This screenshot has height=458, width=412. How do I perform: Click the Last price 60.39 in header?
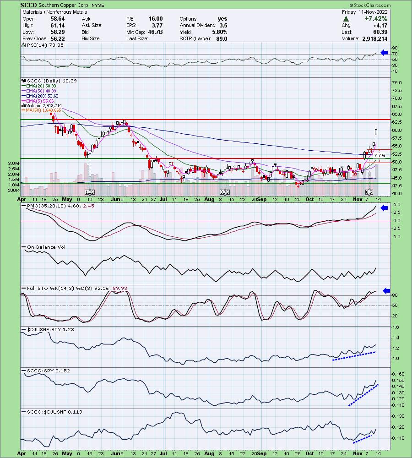click(380, 32)
